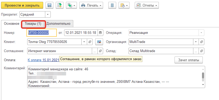
Task: Click the Организация field MultiTrade
Action: click(161, 42)
